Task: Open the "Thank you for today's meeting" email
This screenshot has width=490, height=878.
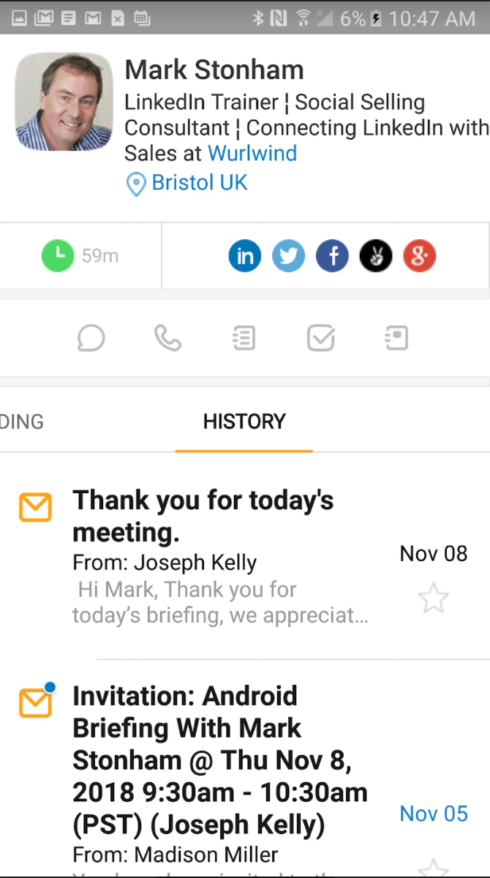Action: [x=219, y=556]
